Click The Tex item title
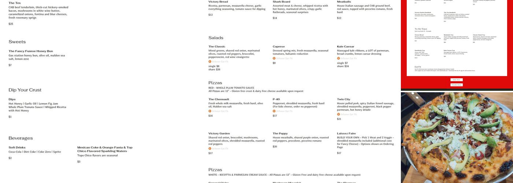 pyautogui.click(x=15, y=3)
